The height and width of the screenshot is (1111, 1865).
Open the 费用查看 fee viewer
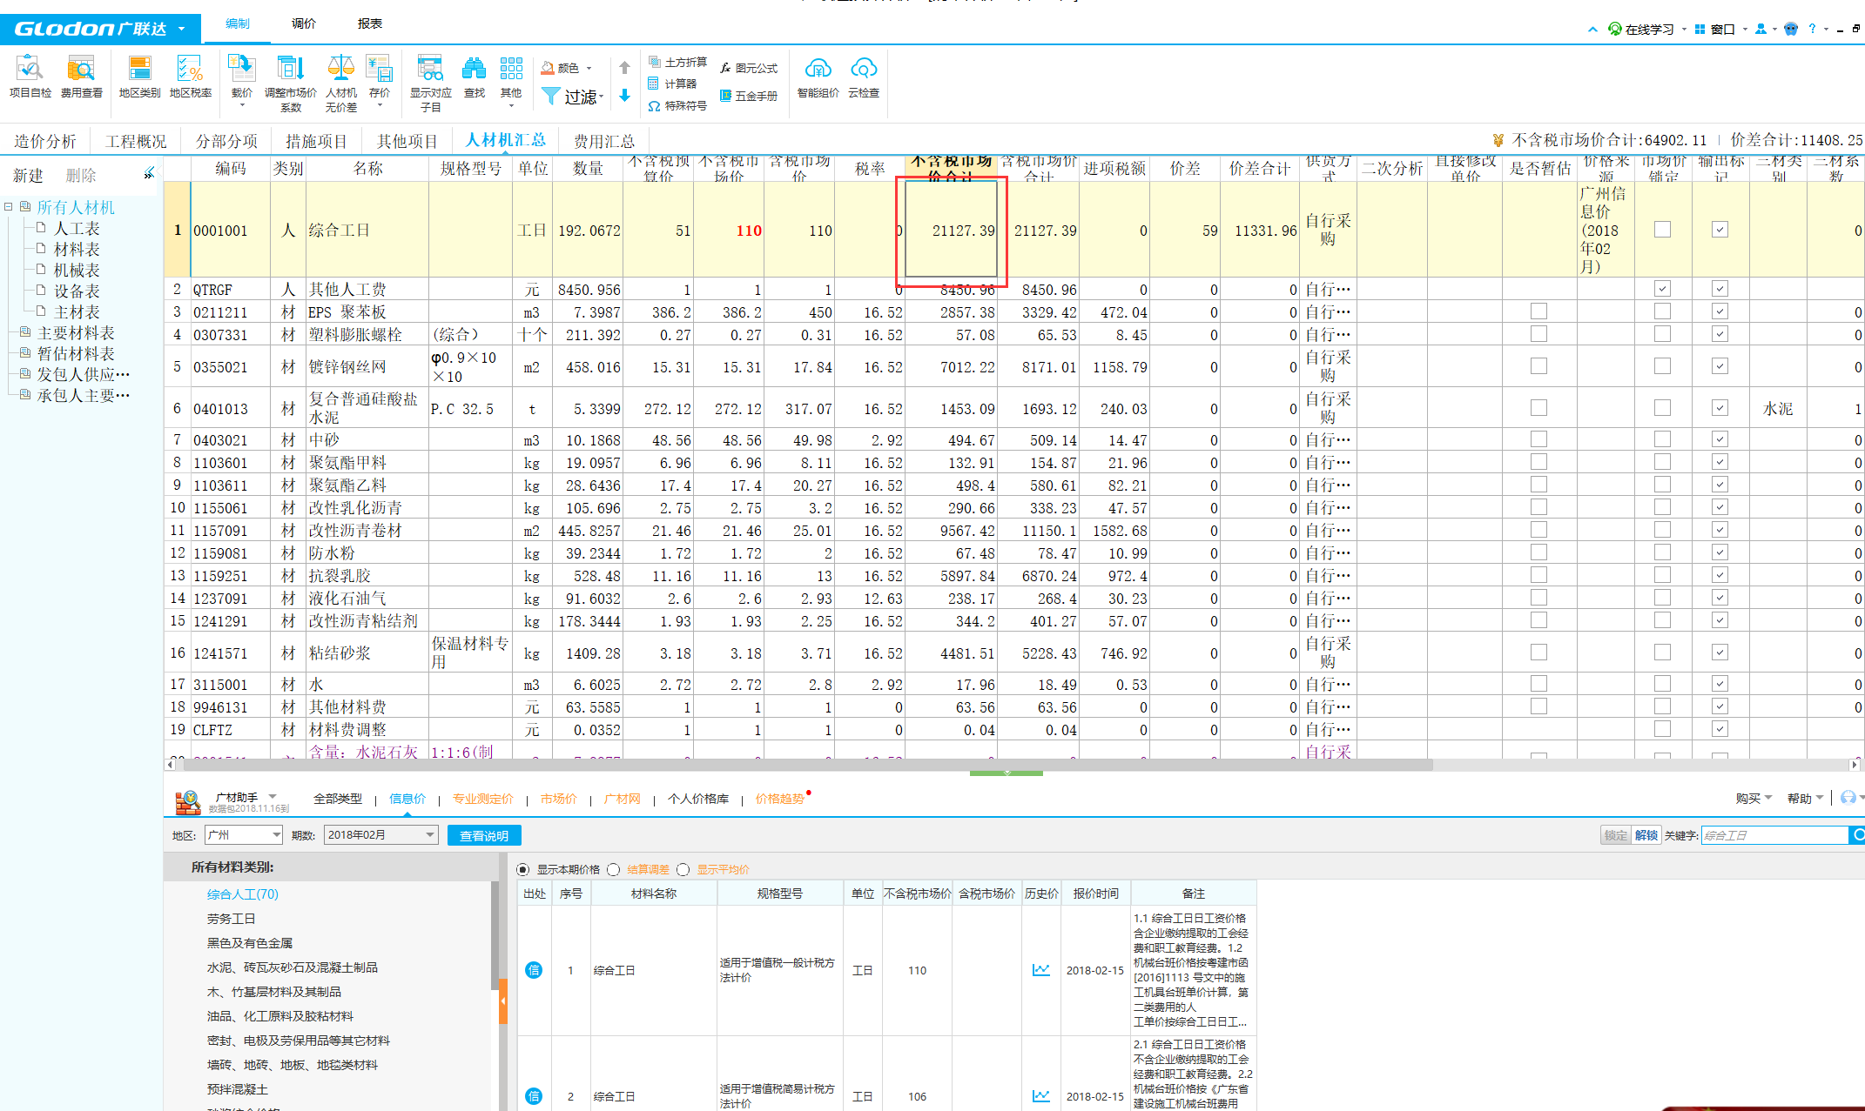click(x=81, y=76)
